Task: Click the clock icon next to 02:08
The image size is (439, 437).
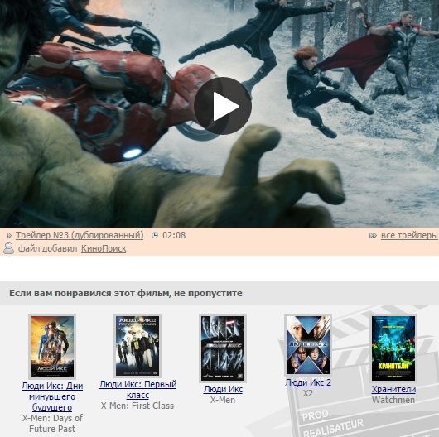Action: [x=155, y=235]
